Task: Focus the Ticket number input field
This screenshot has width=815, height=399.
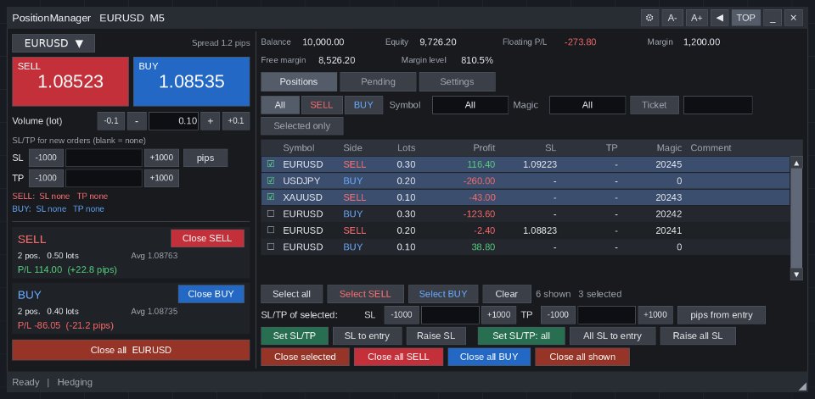Action: pyautogui.click(x=718, y=105)
